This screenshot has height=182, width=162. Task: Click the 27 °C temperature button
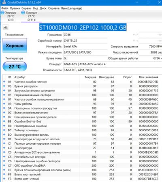click(x=15, y=66)
